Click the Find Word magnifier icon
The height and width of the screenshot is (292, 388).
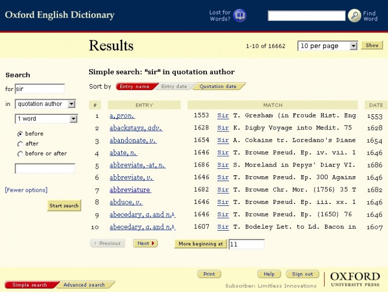click(354, 16)
